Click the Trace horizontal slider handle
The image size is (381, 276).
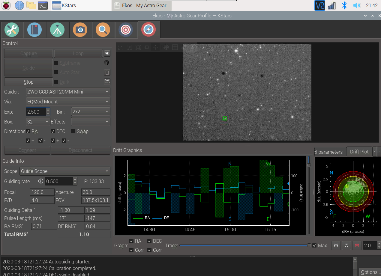[x=309, y=245]
